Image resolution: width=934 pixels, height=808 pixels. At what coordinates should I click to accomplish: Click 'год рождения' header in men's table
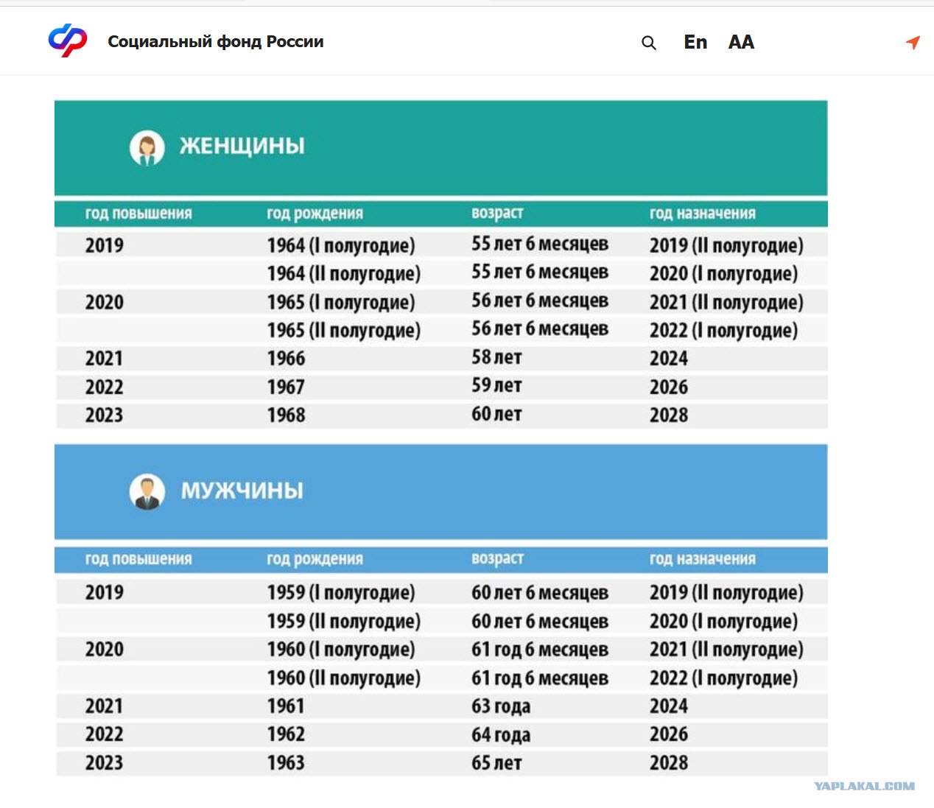[315, 559]
